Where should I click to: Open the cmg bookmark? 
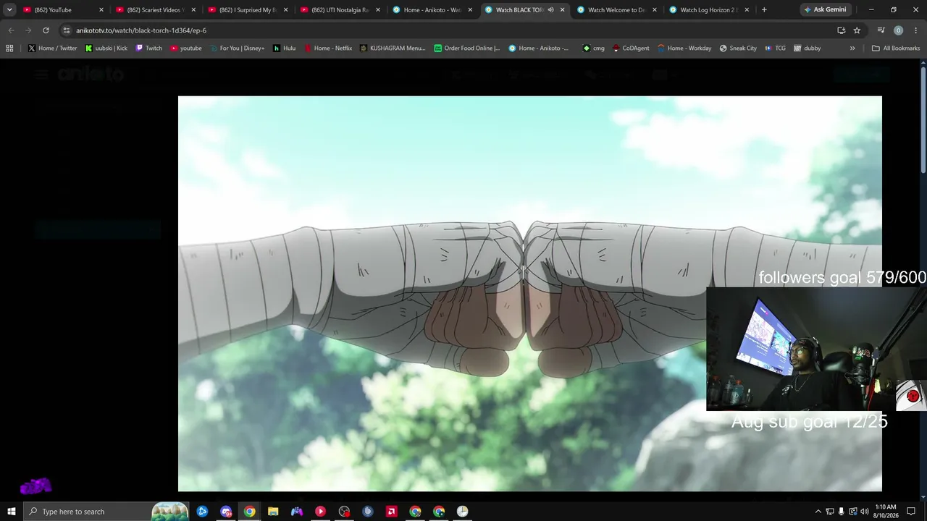point(594,48)
